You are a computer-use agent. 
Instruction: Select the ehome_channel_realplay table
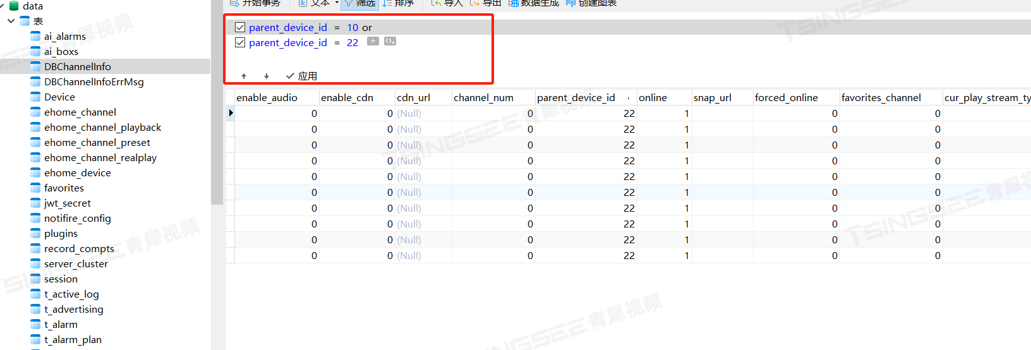click(100, 157)
